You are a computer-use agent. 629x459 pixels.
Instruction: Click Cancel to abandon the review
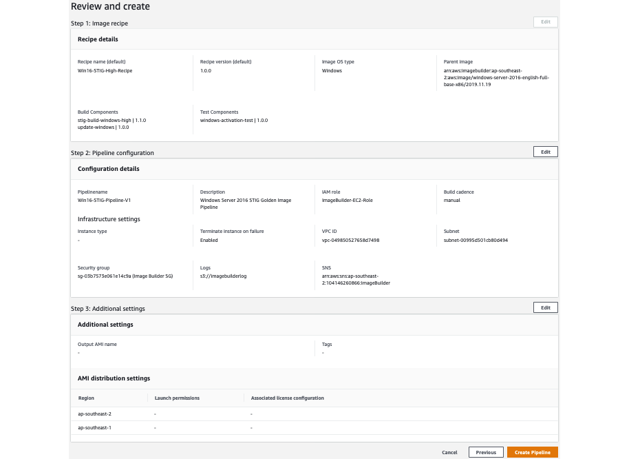click(x=449, y=453)
